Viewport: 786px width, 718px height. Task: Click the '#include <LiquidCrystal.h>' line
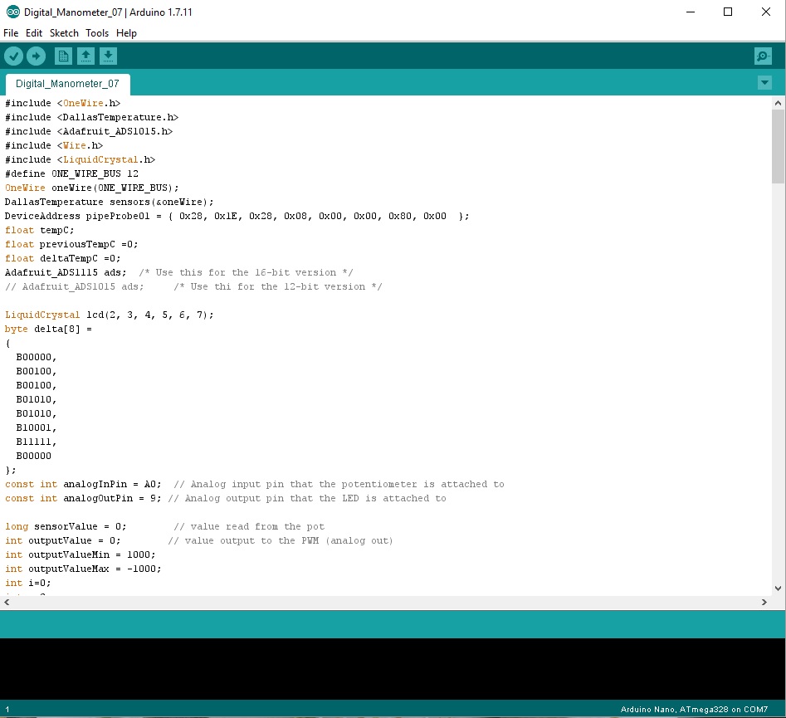pyautogui.click(x=81, y=159)
